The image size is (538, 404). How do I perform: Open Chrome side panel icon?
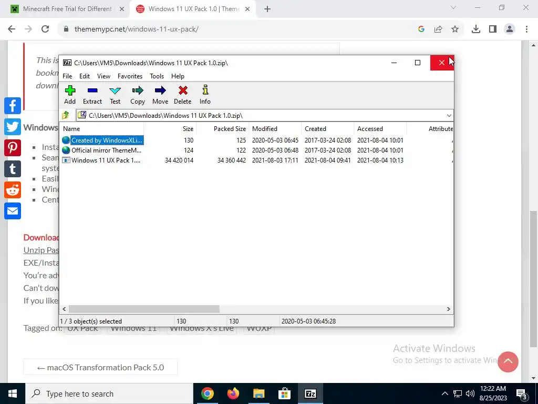click(493, 29)
